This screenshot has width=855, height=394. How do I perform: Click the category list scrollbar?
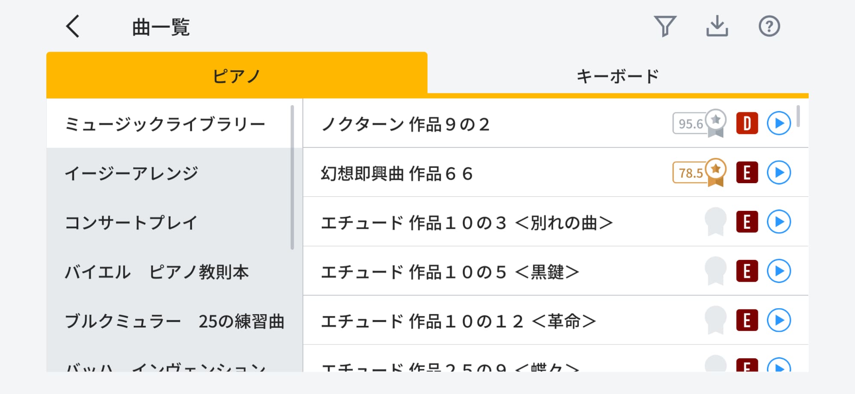(292, 177)
